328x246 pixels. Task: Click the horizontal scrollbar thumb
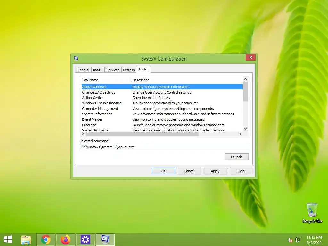click(x=142, y=134)
